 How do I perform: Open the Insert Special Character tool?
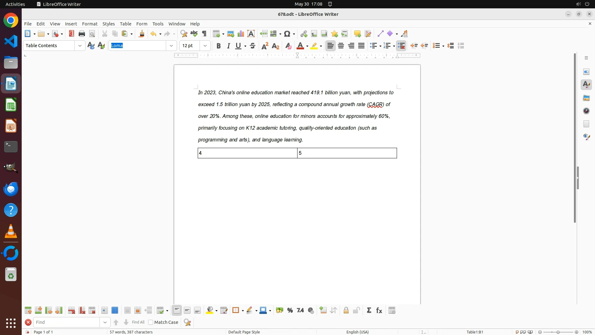[x=287, y=33]
